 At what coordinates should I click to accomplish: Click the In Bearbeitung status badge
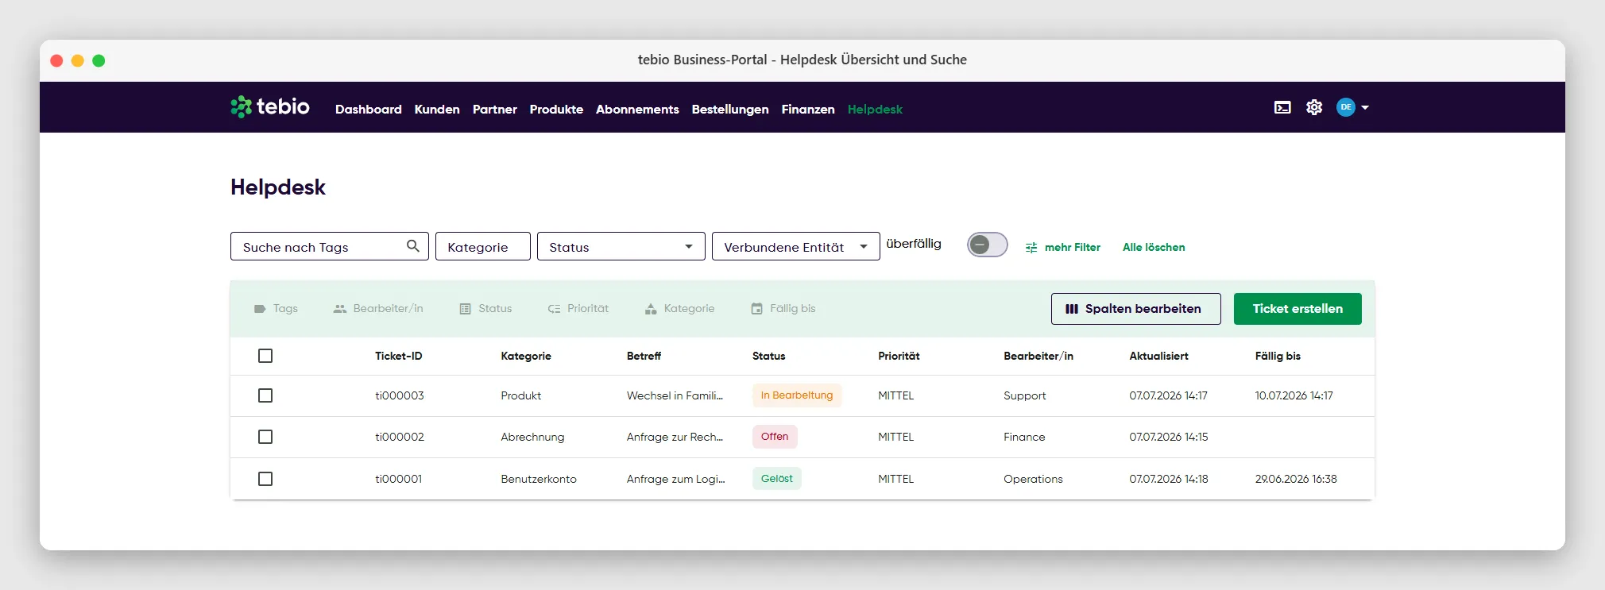click(797, 395)
